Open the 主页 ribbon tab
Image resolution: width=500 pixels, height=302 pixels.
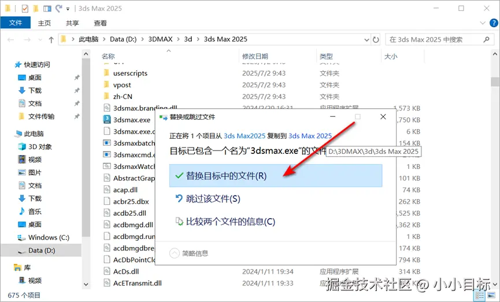tap(45, 23)
